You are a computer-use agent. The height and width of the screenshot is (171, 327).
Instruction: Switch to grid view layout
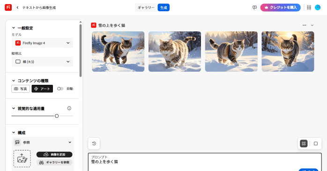pyautogui.click(x=304, y=143)
